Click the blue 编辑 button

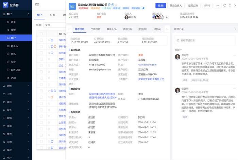(x=161, y=6)
